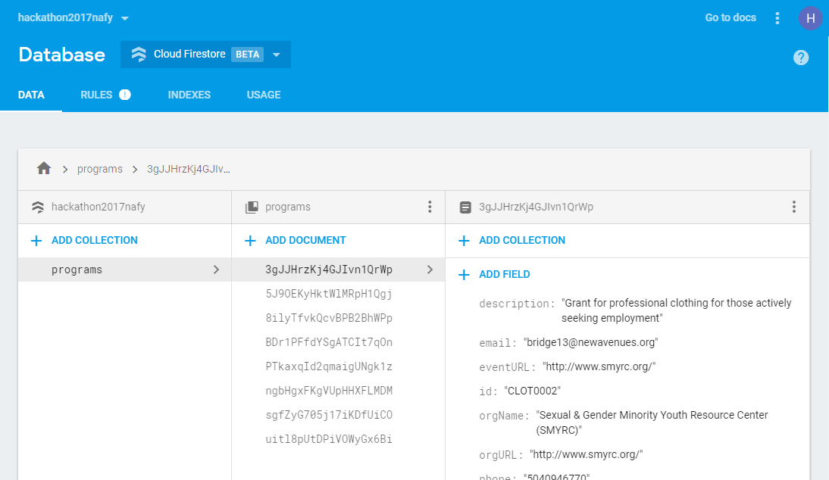The height and width of the screenshot is (480, 829).
Task: Click the description field name
Action: (x=517, y=304)
